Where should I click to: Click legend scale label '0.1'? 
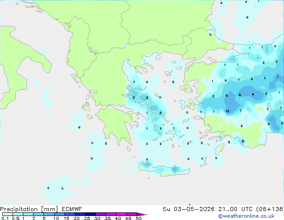point(5,218)
